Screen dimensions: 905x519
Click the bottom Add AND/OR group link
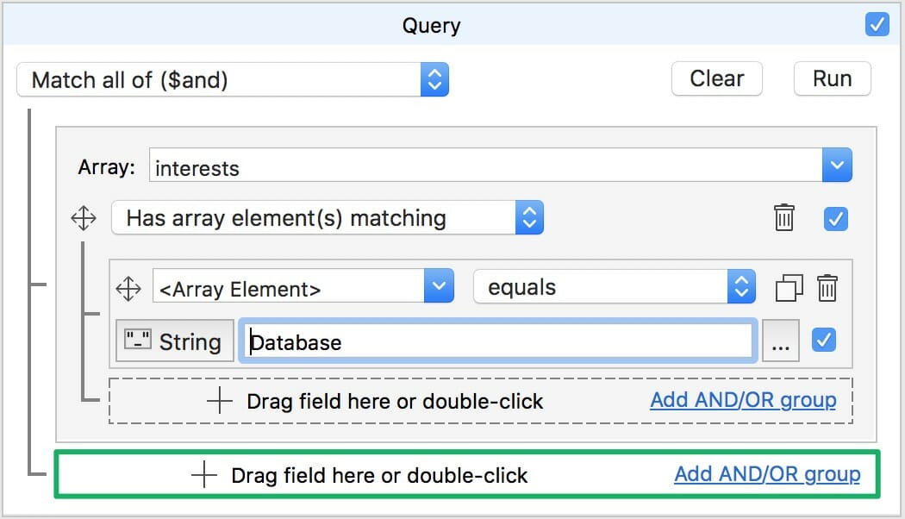point(766,473)
